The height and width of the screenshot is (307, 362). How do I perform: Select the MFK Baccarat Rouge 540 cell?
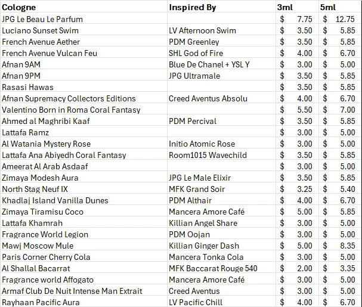[222, 268]
